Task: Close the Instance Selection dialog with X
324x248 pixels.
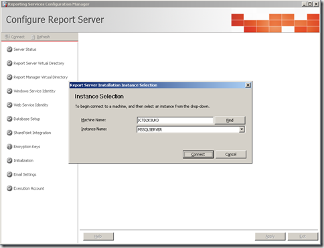Action: (248, 85)
